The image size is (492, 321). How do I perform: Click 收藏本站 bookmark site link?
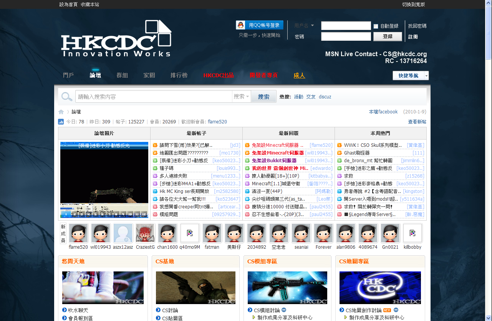(x=90, y=5)
